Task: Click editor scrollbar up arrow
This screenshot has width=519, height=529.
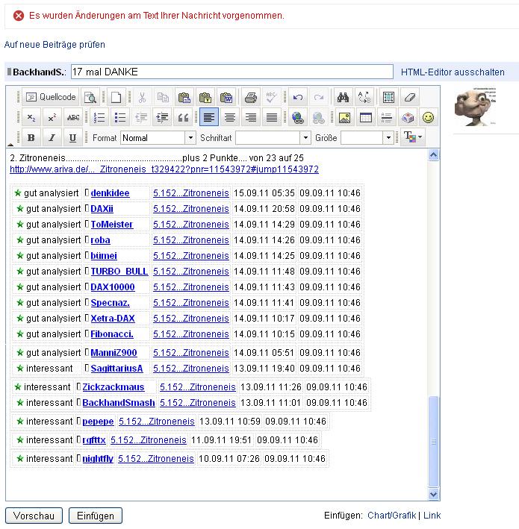Action: coord(434,155)
